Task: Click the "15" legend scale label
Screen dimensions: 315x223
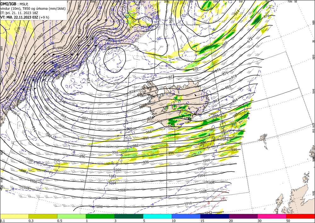Action: [x=202, y=221]
